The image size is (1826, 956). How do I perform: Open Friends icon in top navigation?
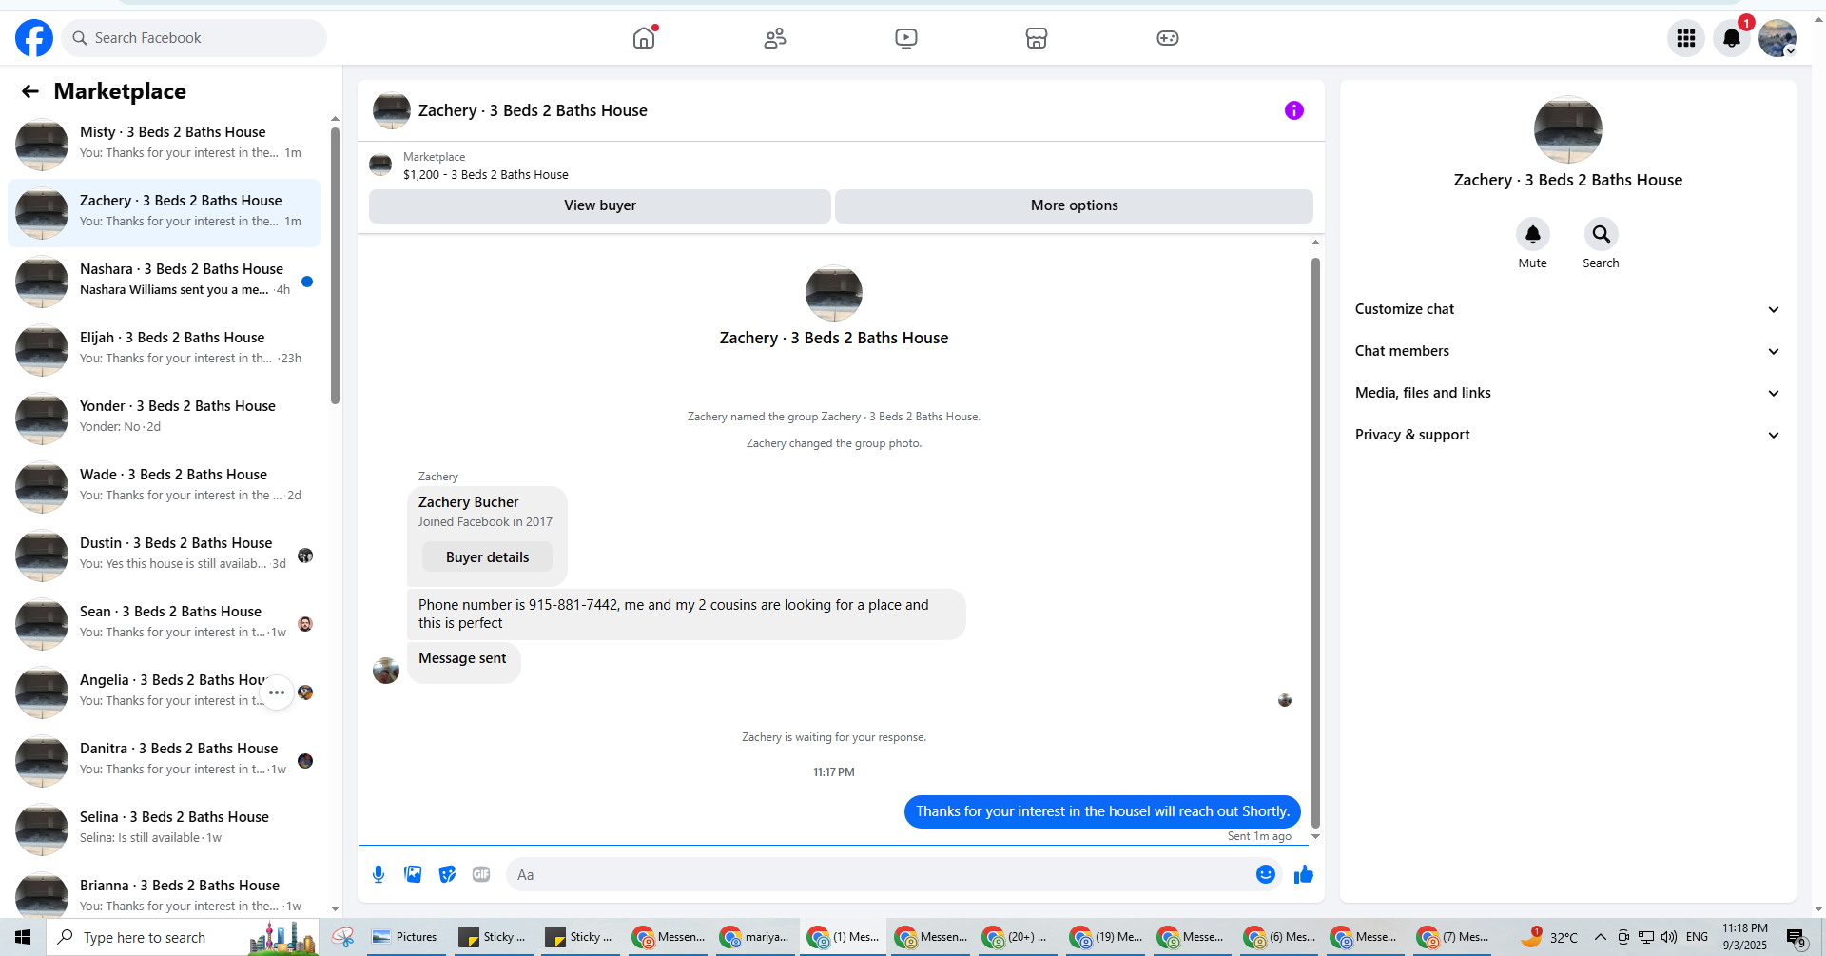point(775,38)
